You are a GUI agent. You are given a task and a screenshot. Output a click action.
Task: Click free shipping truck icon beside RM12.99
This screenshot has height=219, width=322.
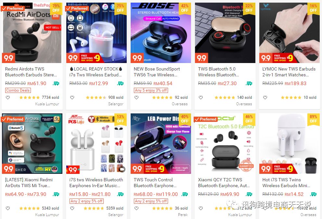point(121,84)
